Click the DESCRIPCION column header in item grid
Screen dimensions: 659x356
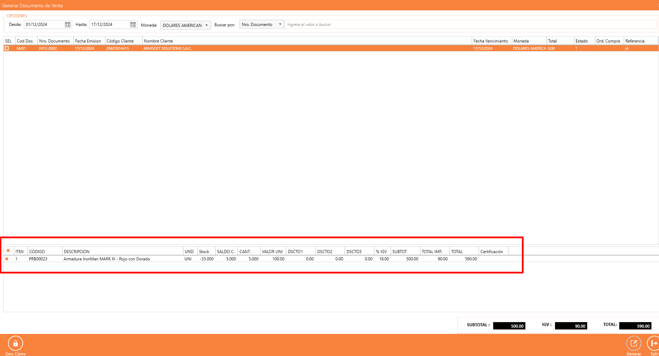tap(123, 251)
